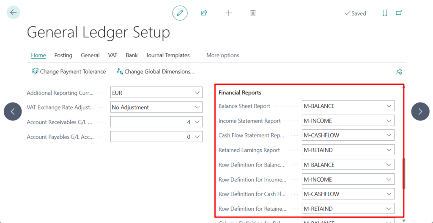Expand the Retained Earnings Report dropdown
This screenshot has width=433, height=223.
[389, 150]
